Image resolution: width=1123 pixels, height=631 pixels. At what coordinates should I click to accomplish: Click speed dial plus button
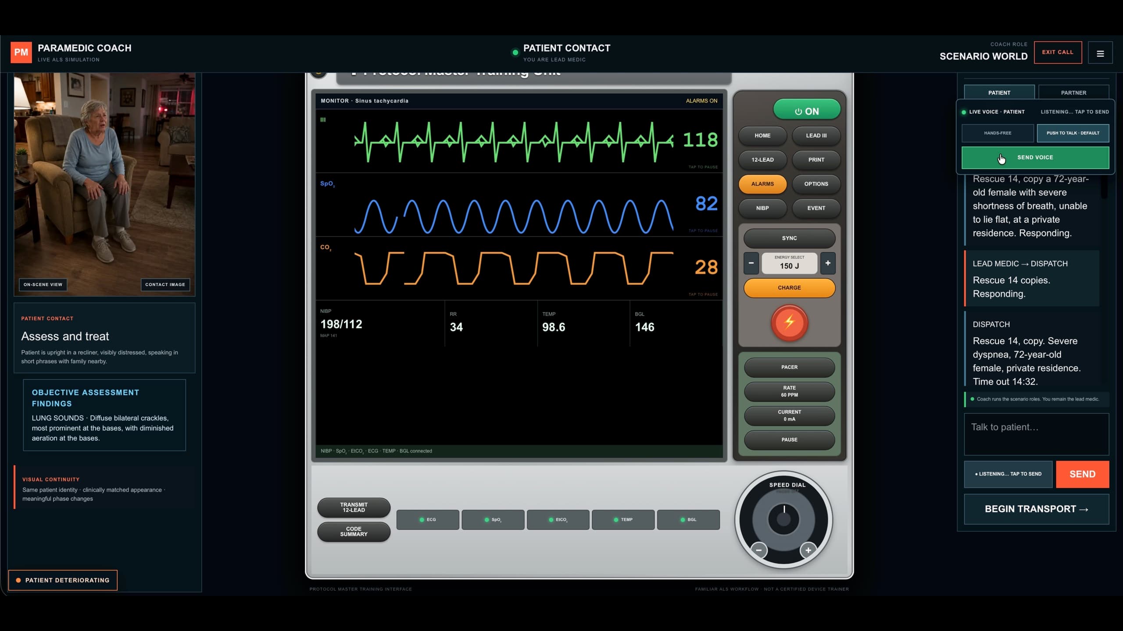(x=808, y=550)
